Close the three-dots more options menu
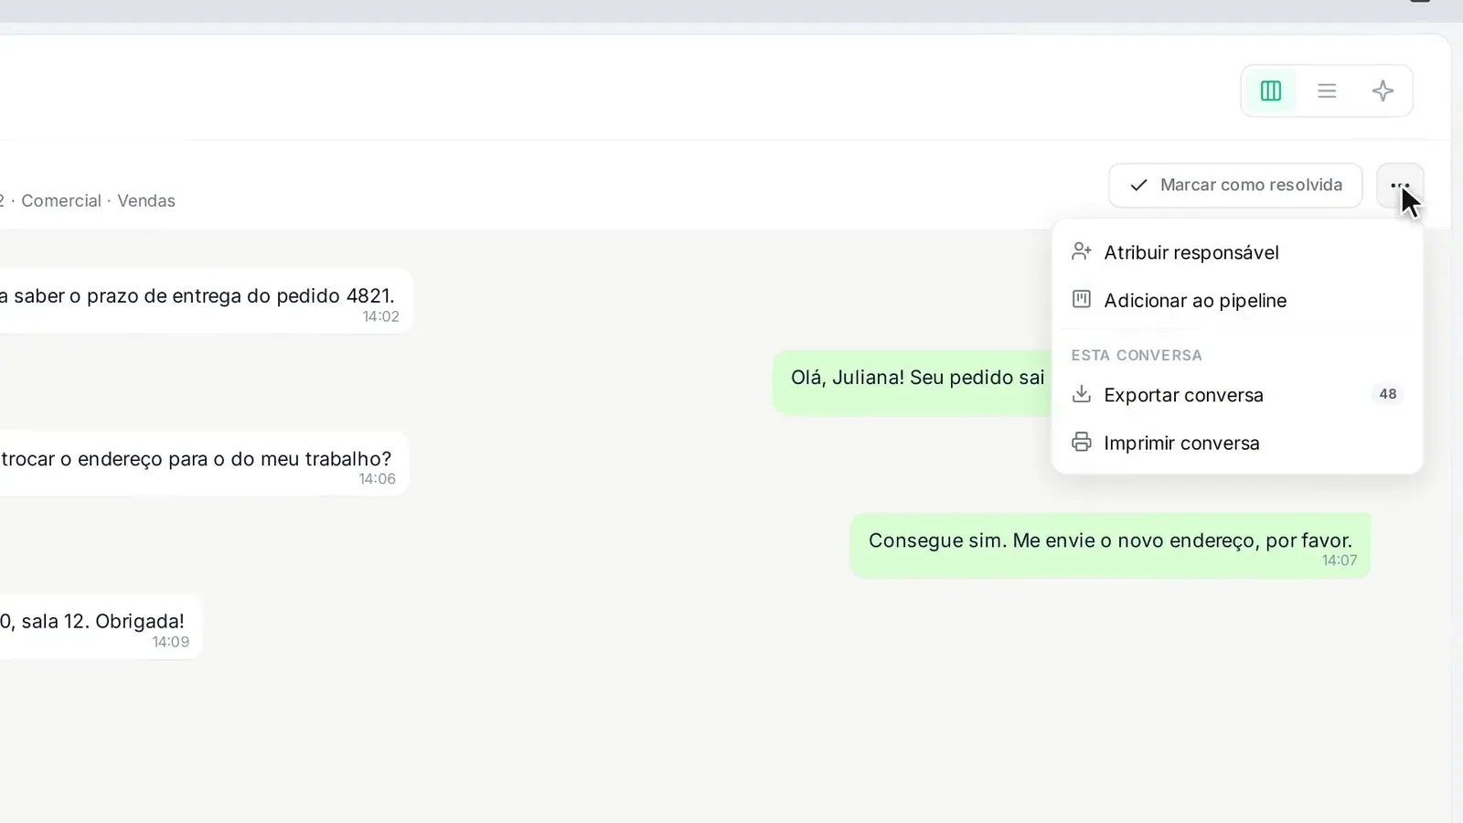The width and height of the screenshot is (1463, 823). coord(1400,186)
